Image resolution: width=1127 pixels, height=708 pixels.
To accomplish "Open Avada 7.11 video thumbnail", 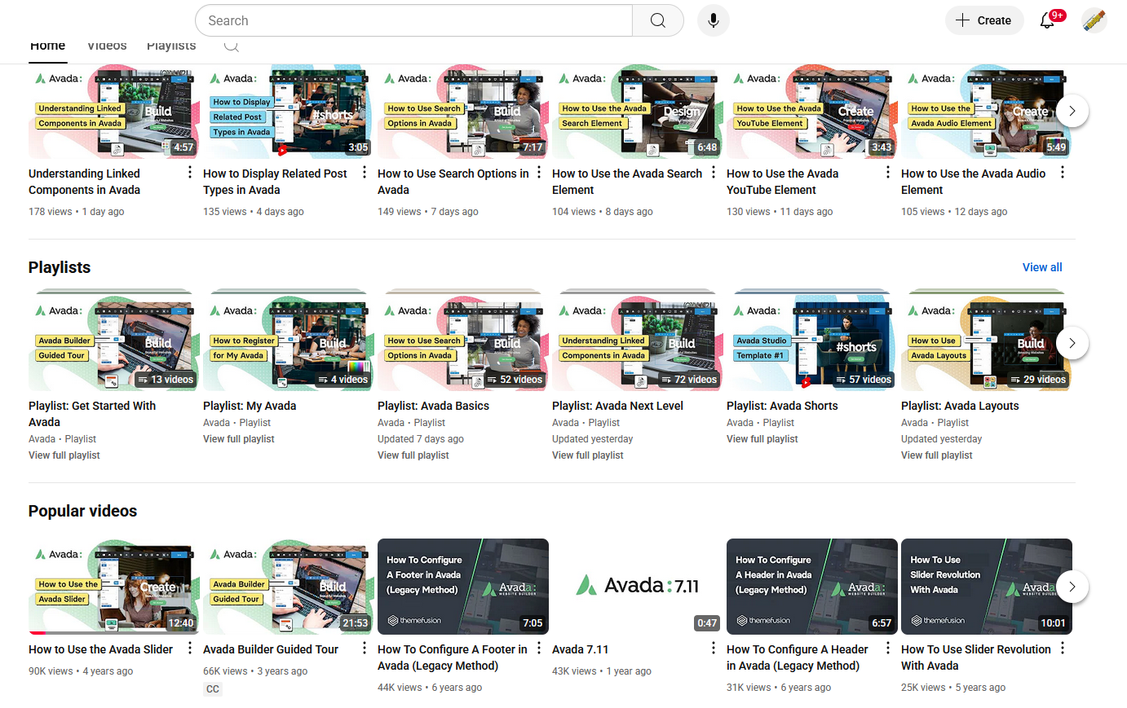I will pyautogui.click(x=638, y=587).
